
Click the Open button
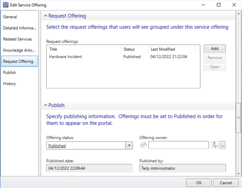click(x=215, y=67)
